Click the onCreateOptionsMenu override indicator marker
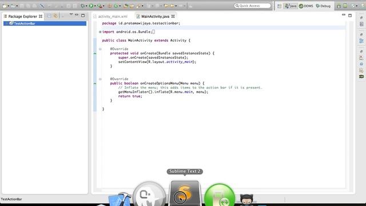Screen dimensions: 366x206 tap(95, 84)
